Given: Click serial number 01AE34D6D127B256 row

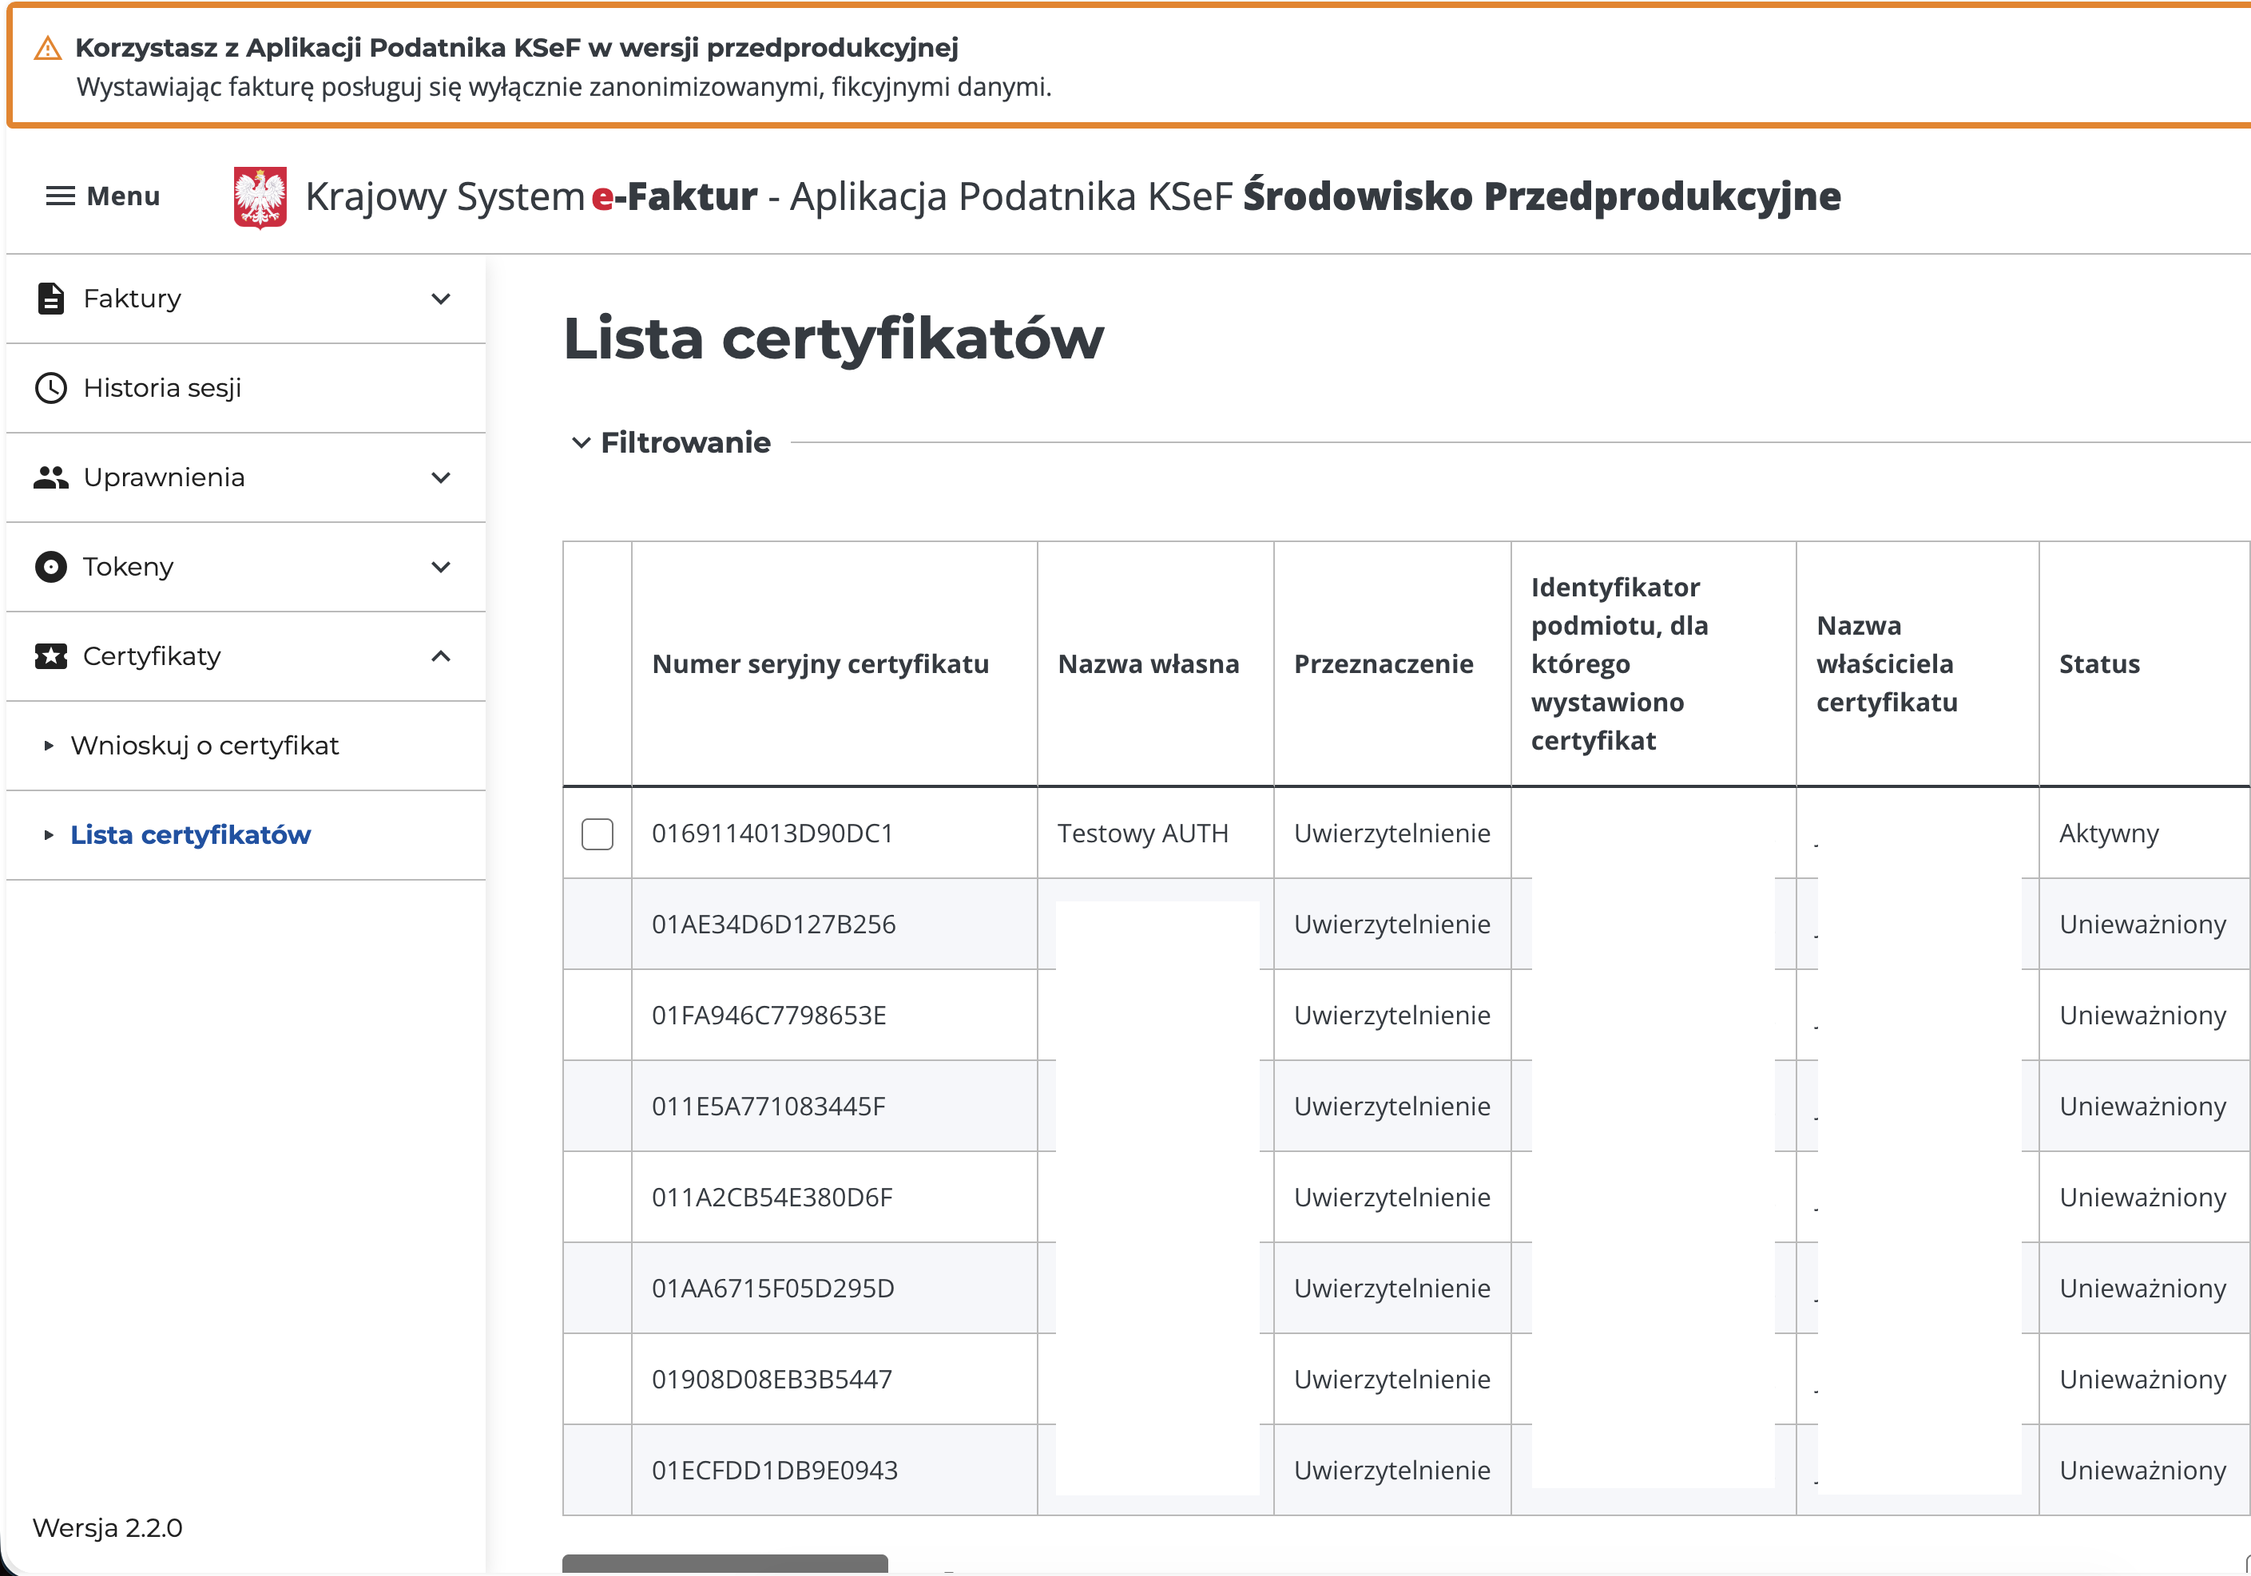Looking at the screenshot, I should (773, 925).
